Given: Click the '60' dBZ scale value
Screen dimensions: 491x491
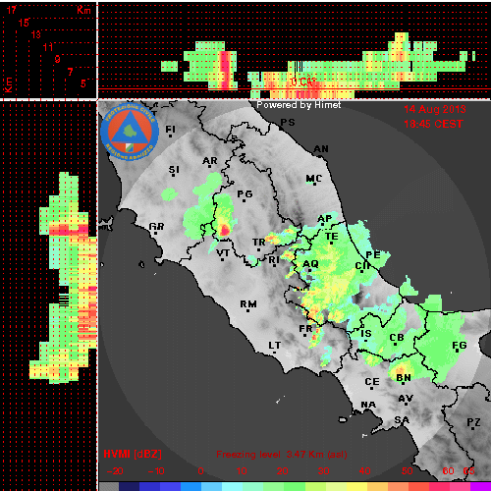Looking at the screenshot, I should tap(448, 471).
